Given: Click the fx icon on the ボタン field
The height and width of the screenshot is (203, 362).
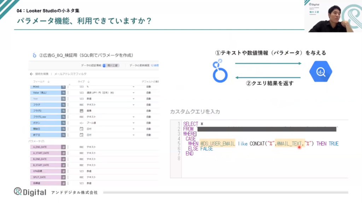Looking at the screenshot, I should click(x=63, y=123).
